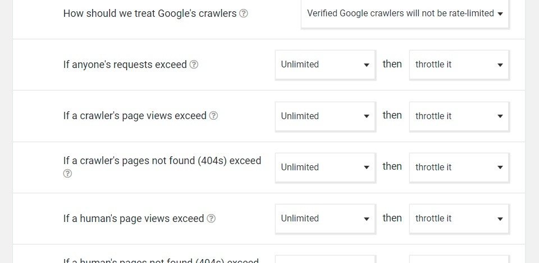Click the "How should we treat Google's crawlers" label

coord(150,13)
